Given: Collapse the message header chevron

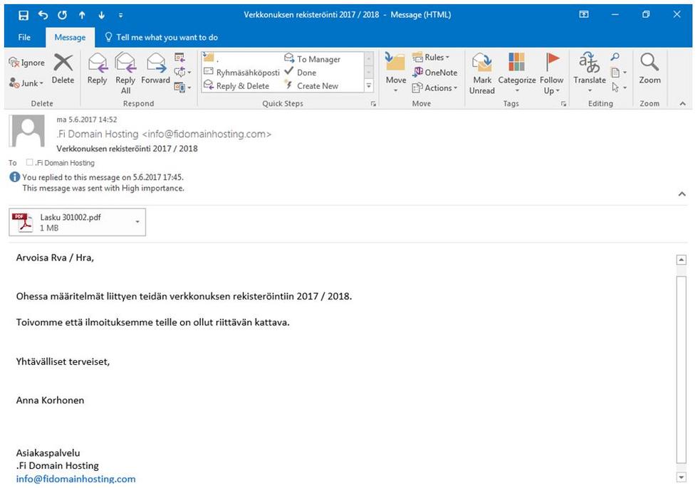Looking at the screenshot, I should tap(682, 193).
